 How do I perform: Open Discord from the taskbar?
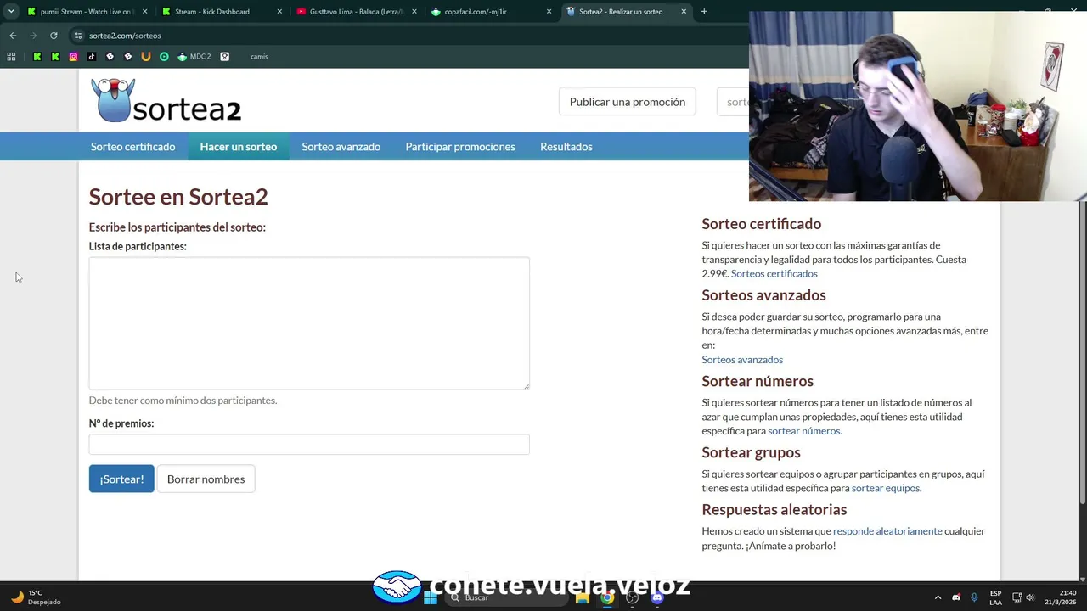coord(656,597)
